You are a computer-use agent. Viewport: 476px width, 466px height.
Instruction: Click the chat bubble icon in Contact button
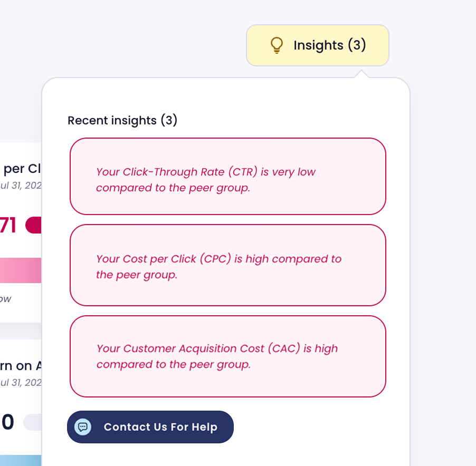(83, 427)
